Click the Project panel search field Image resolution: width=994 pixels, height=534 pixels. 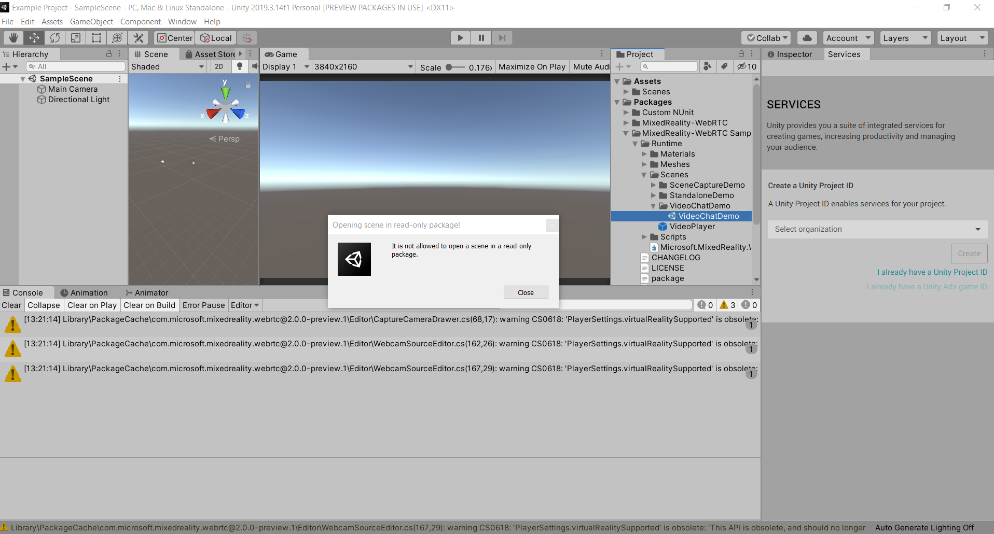669,66
